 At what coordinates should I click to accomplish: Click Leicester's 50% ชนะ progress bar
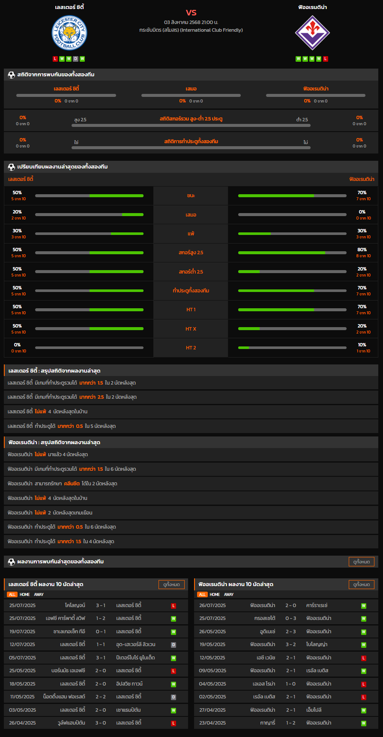[89, 196]
